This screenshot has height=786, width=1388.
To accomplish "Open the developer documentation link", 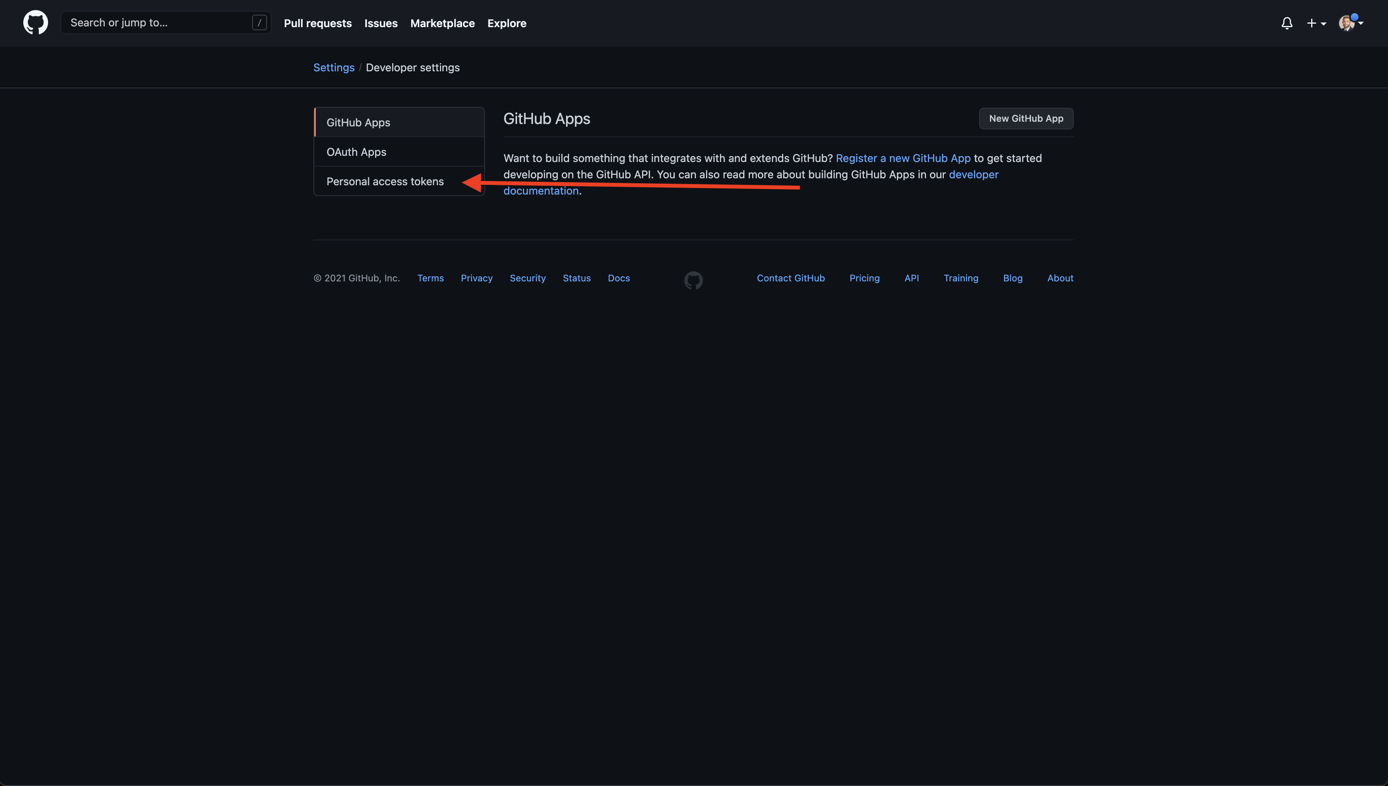I will pyautogui.click(x=974, y=174).
